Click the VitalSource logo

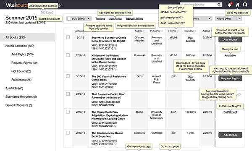(x=17, y=5)
